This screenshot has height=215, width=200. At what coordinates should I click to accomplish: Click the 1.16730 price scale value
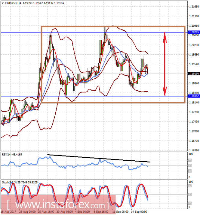click(x=194, y=141)
